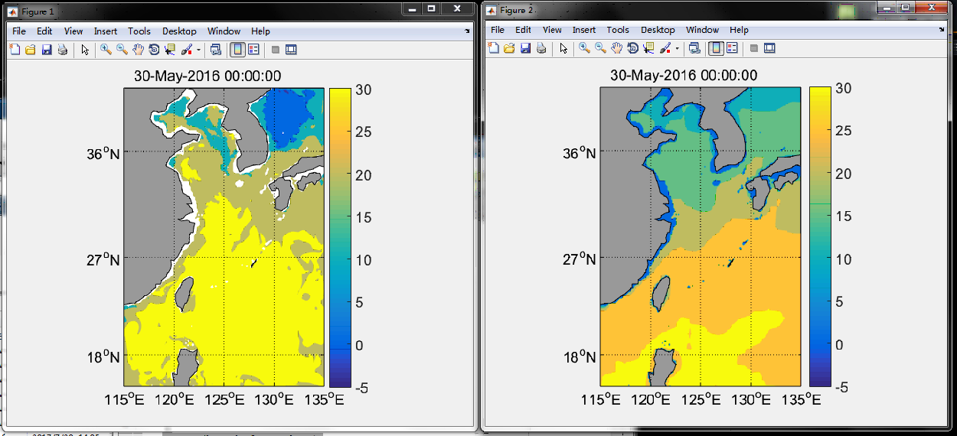Expand Brush tool color dropdown in Figure 2
This screenshot has height=436, width=957.
(678, 48)
